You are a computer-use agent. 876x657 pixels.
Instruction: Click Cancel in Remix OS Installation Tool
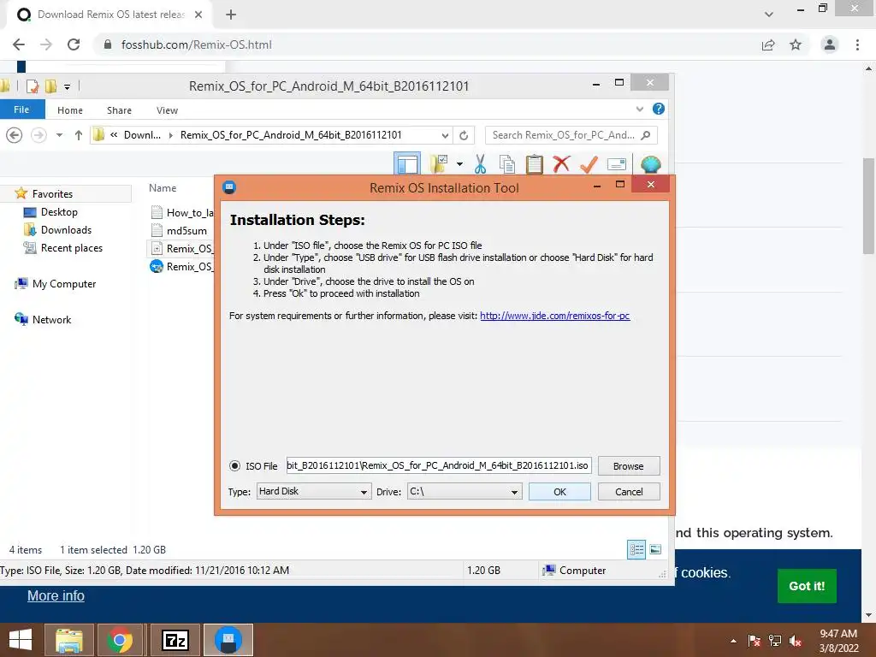[x=629, y=492]
